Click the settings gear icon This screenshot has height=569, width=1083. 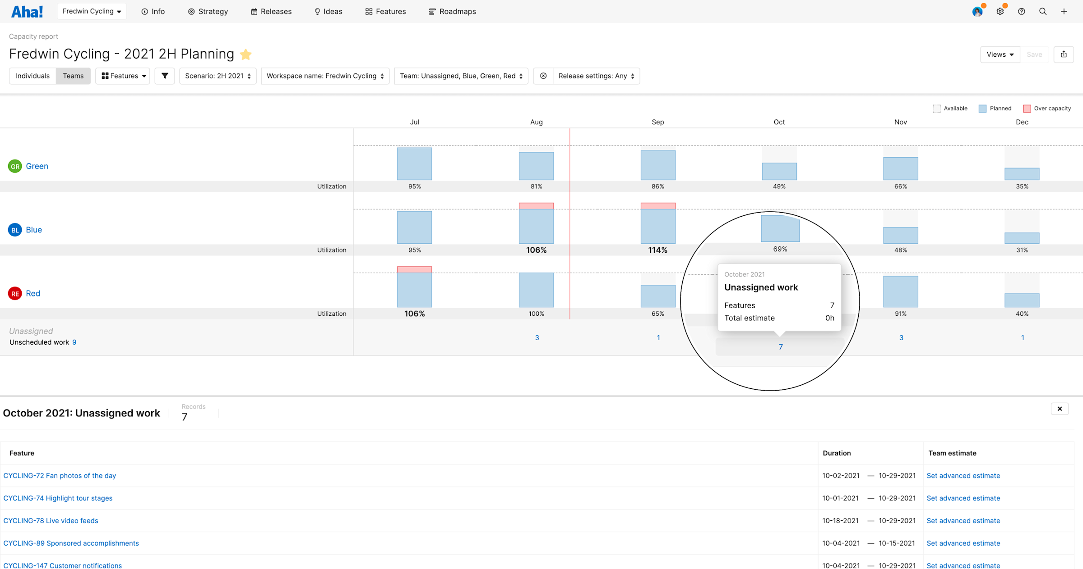click(1000, 11)
